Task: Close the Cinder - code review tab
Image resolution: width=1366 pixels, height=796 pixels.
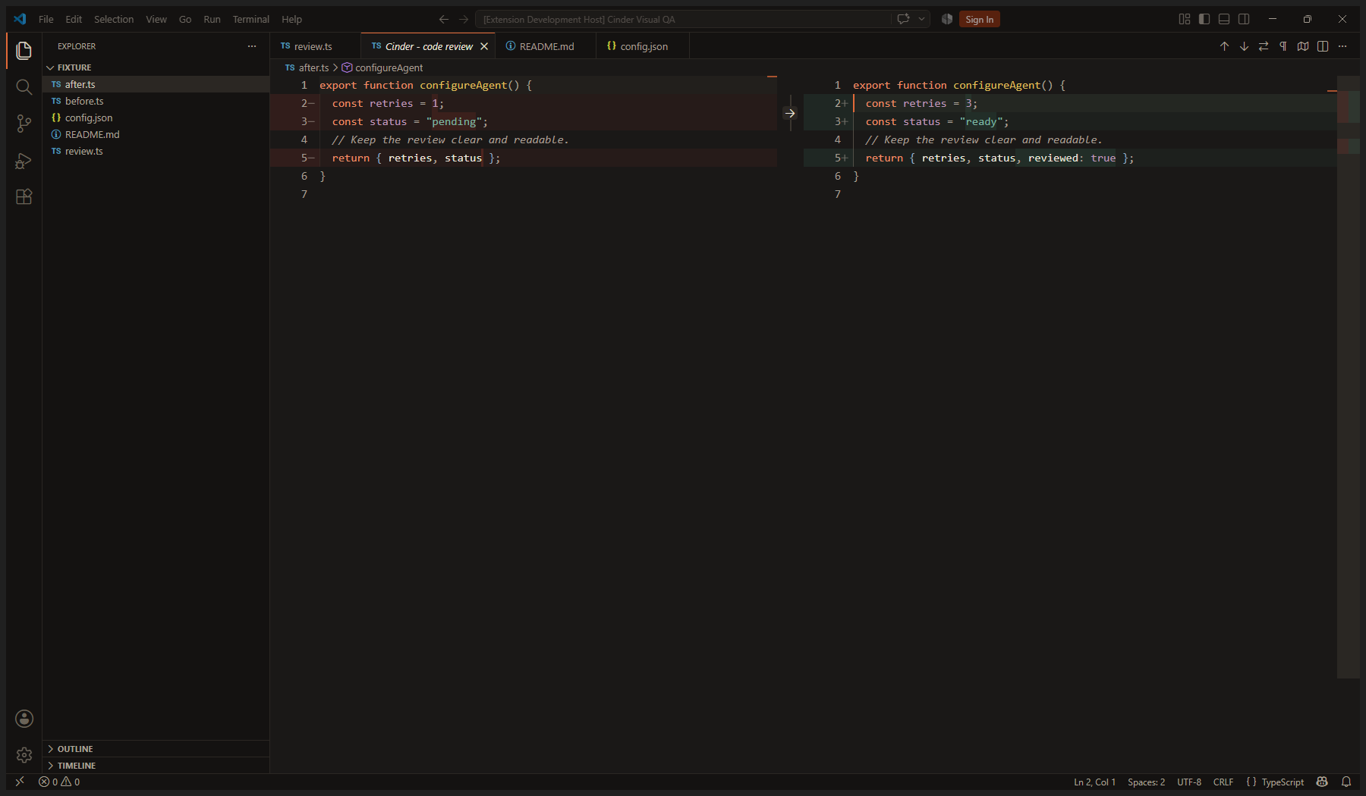Action: pos(484,46)
